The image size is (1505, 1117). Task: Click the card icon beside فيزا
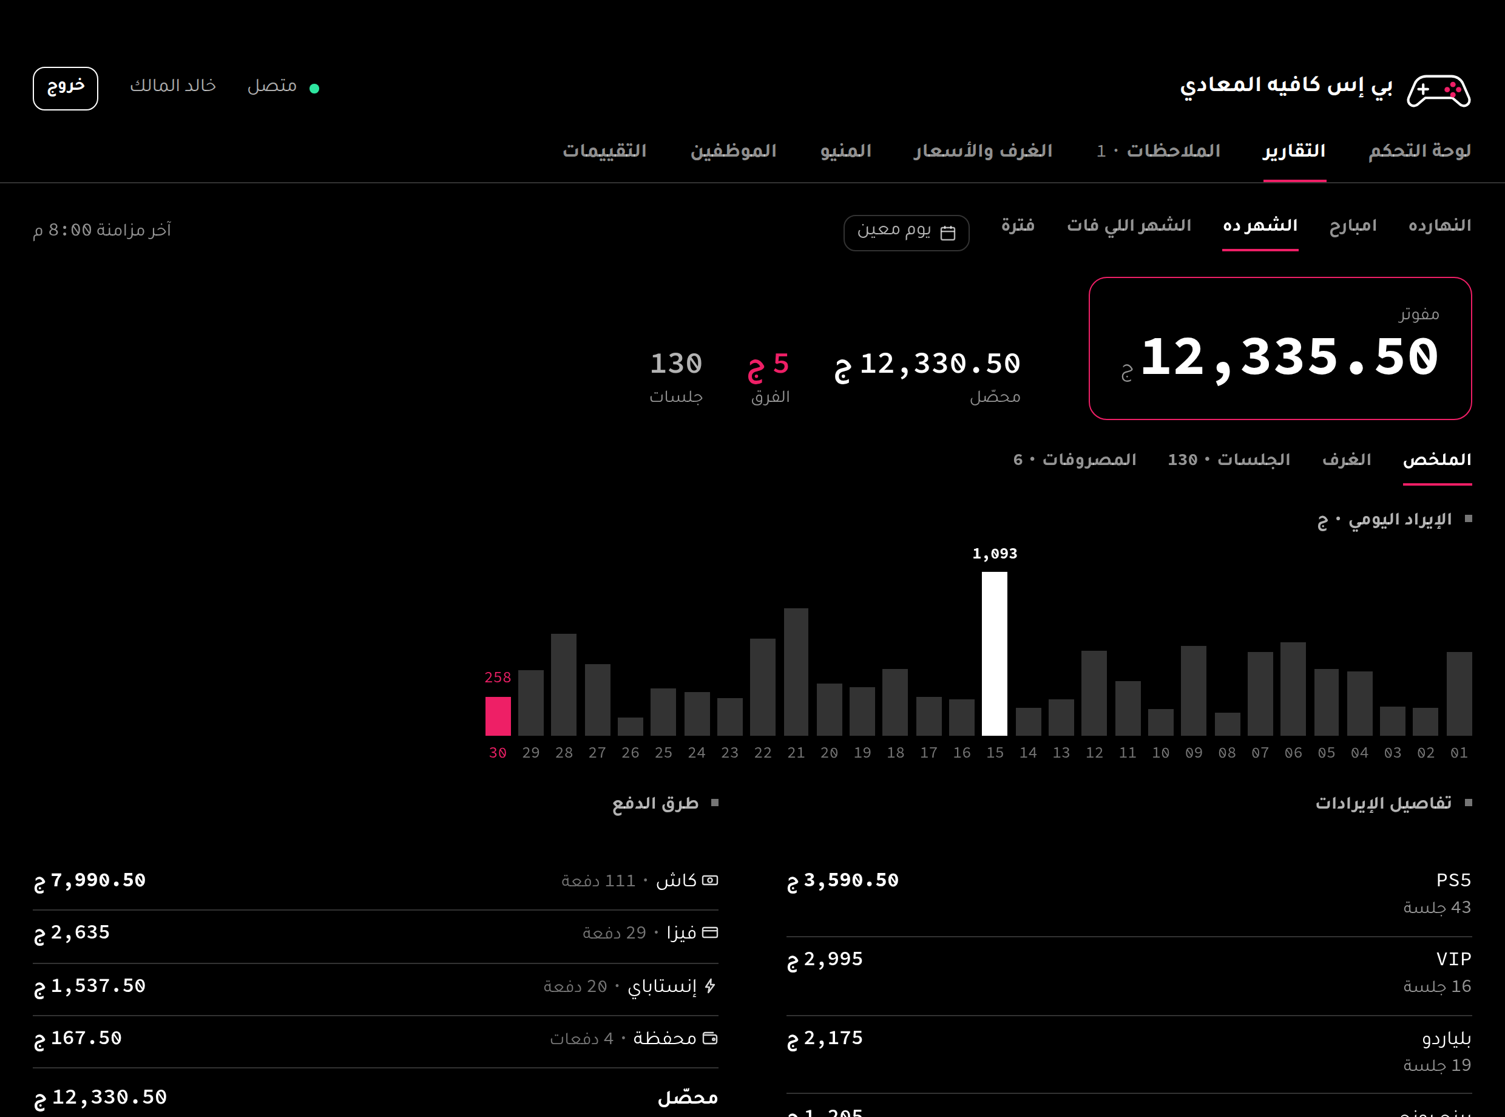coord(709,932)
